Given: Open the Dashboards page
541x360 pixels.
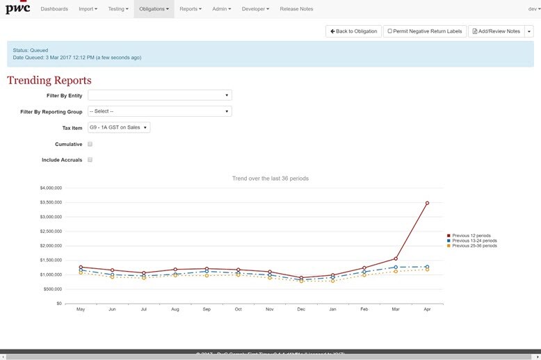Looking at the screenshot, I should coord(54,9).
